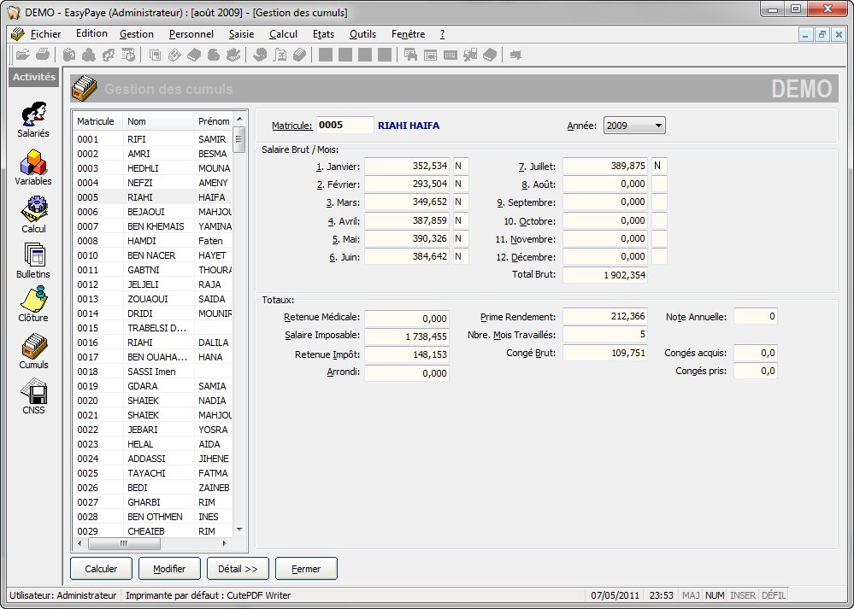Click the employee list scroll-up arrow

point(239,120)
